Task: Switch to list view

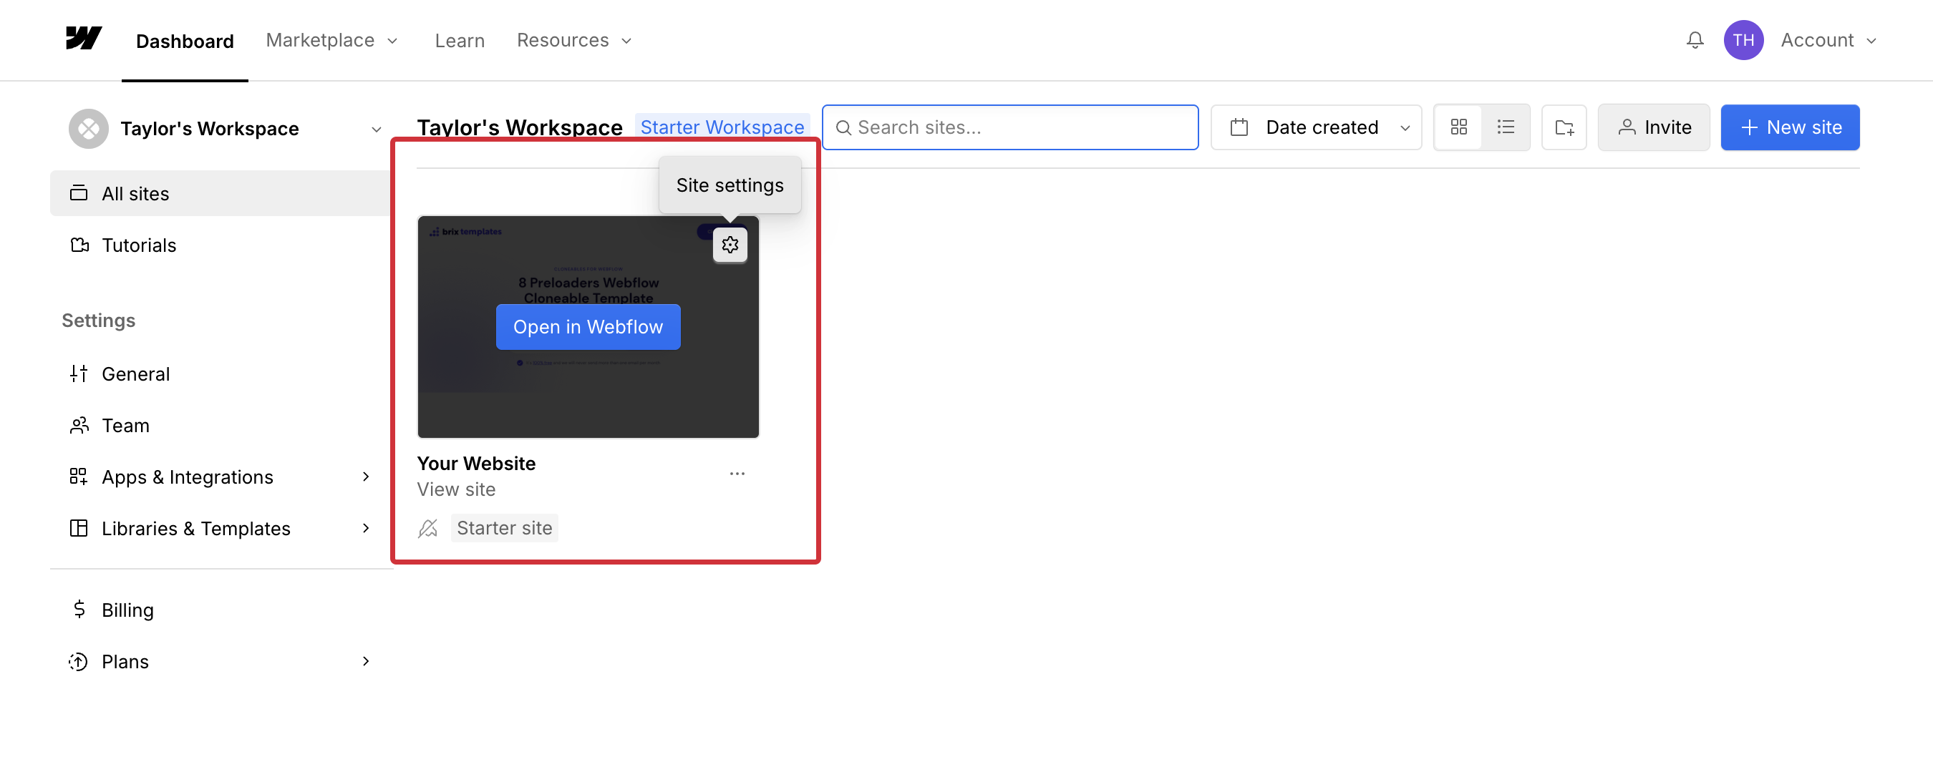Action: tap(1506, 127)
